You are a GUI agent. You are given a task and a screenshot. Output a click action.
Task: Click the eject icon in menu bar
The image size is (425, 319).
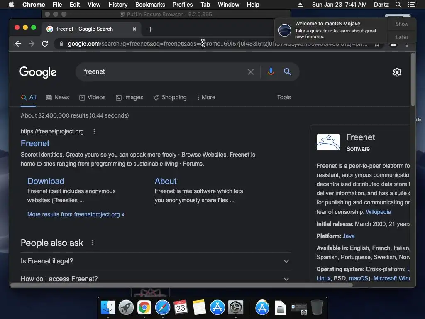click(x=300, y=5)
